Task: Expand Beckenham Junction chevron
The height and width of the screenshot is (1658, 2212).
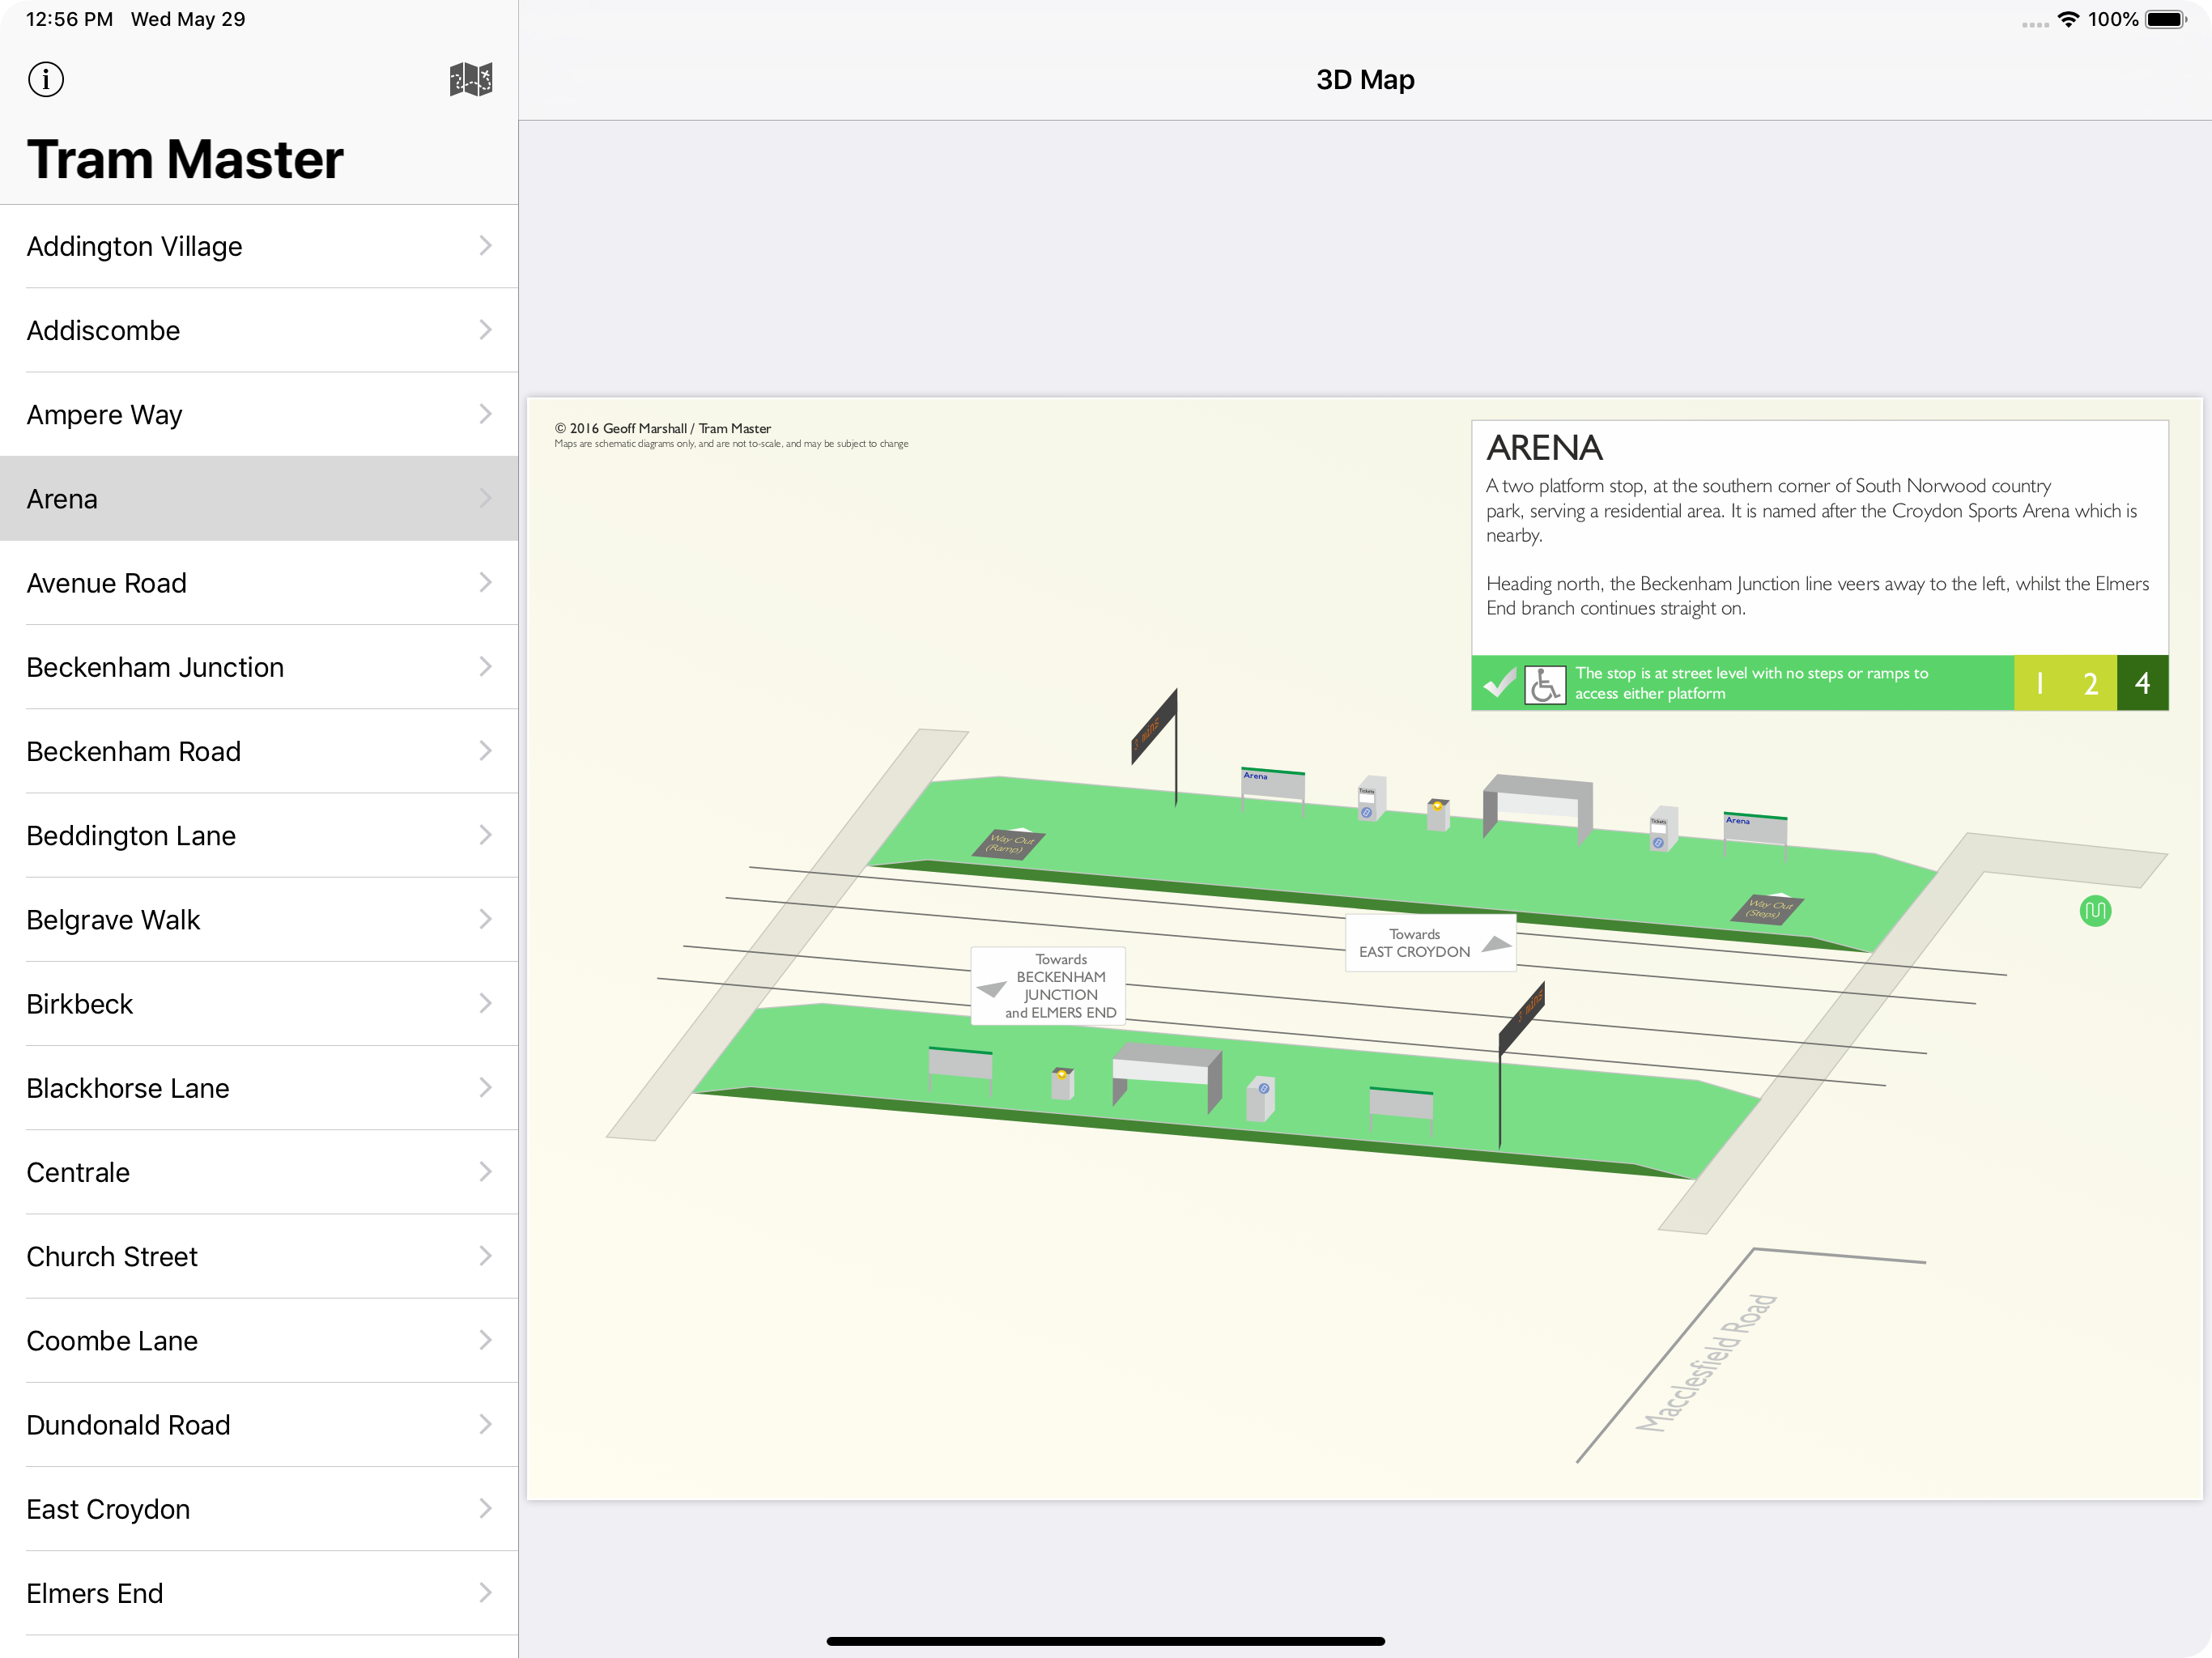Action: 485,667
